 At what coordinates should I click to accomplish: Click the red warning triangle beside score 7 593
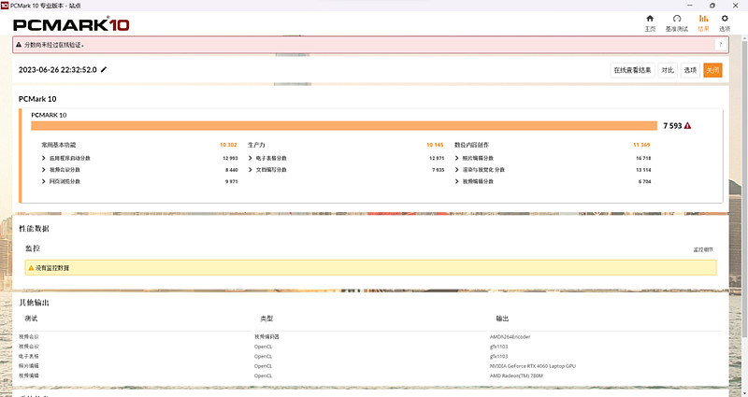pyautogui.click(x=687, y=126)
